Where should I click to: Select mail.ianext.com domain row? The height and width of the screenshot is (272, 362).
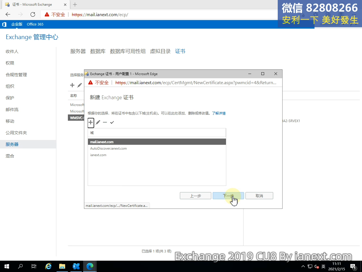157,142
